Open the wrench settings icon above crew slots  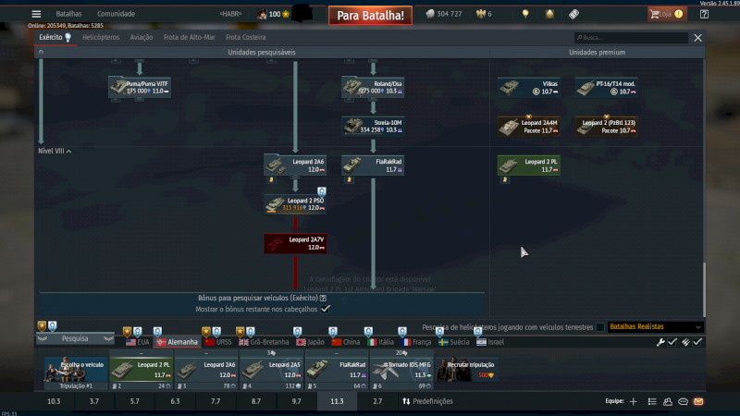(660, 342)
